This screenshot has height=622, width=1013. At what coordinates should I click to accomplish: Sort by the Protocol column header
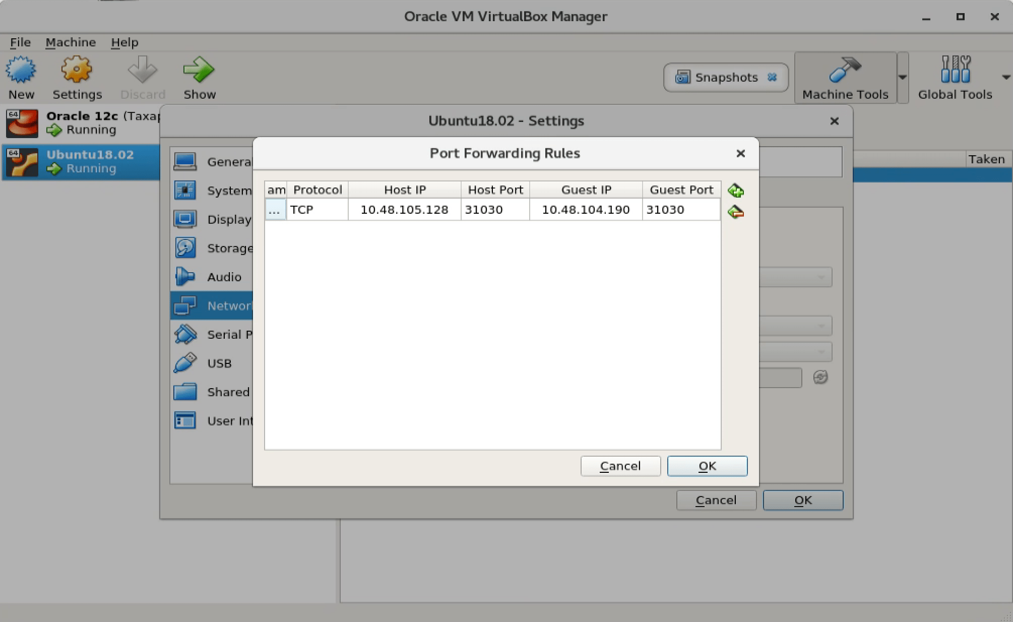pyautogui.click(x=318, y=190)
